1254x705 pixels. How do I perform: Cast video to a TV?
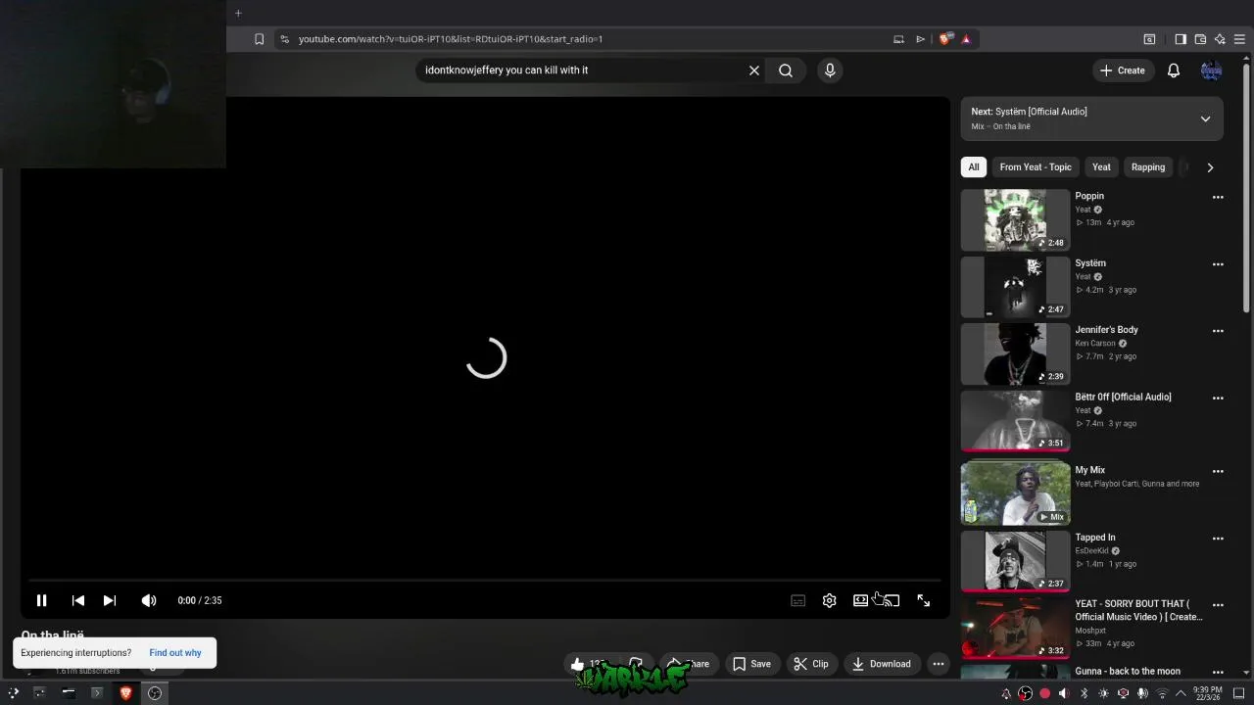891,600
